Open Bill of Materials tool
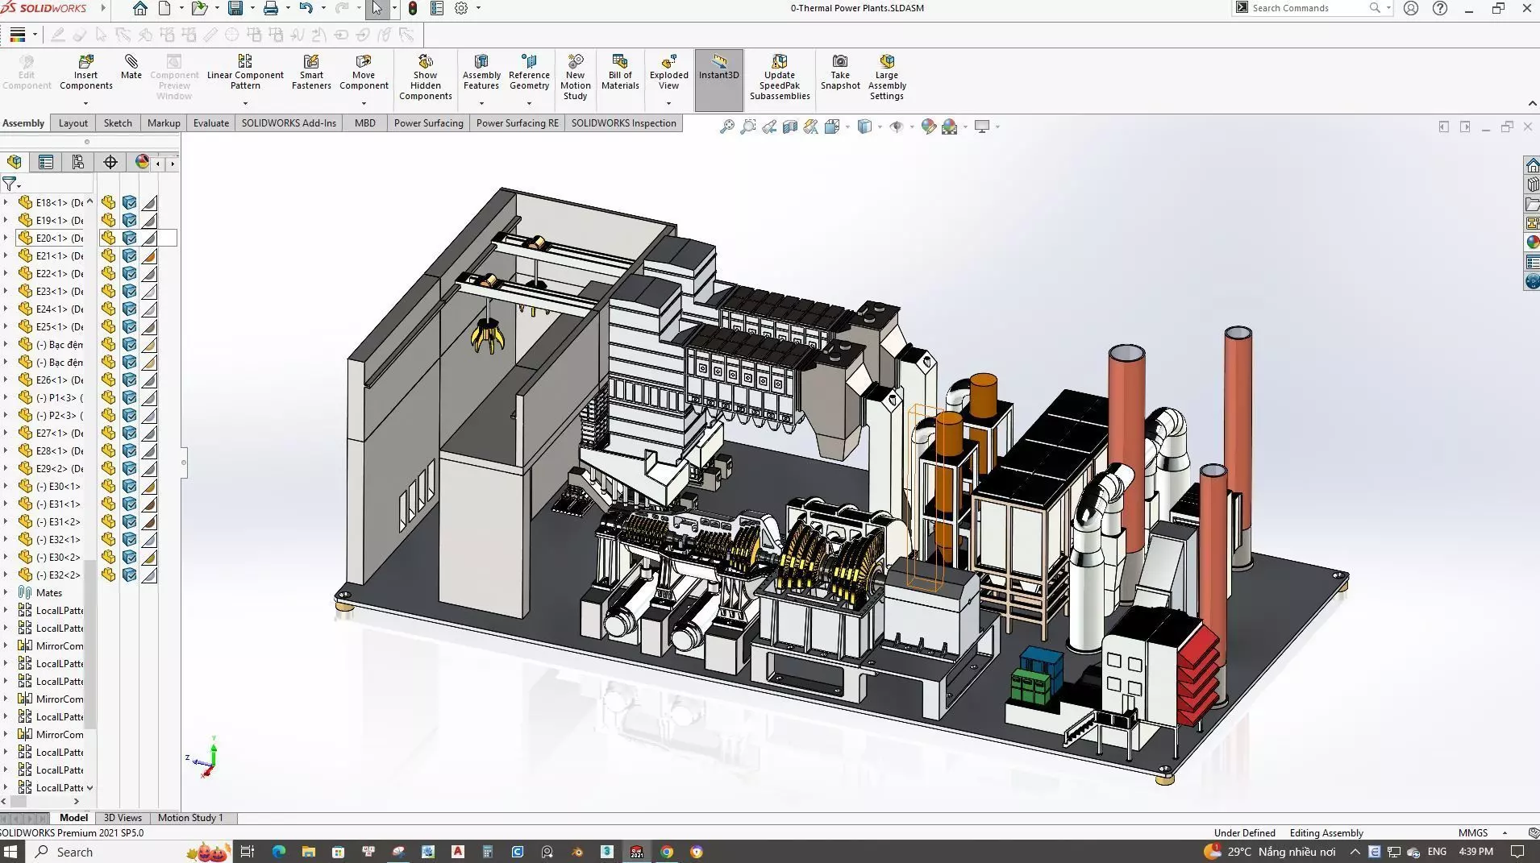This screenshot has width=1540, height=863. pyautogui.click(x=620, y=73)
